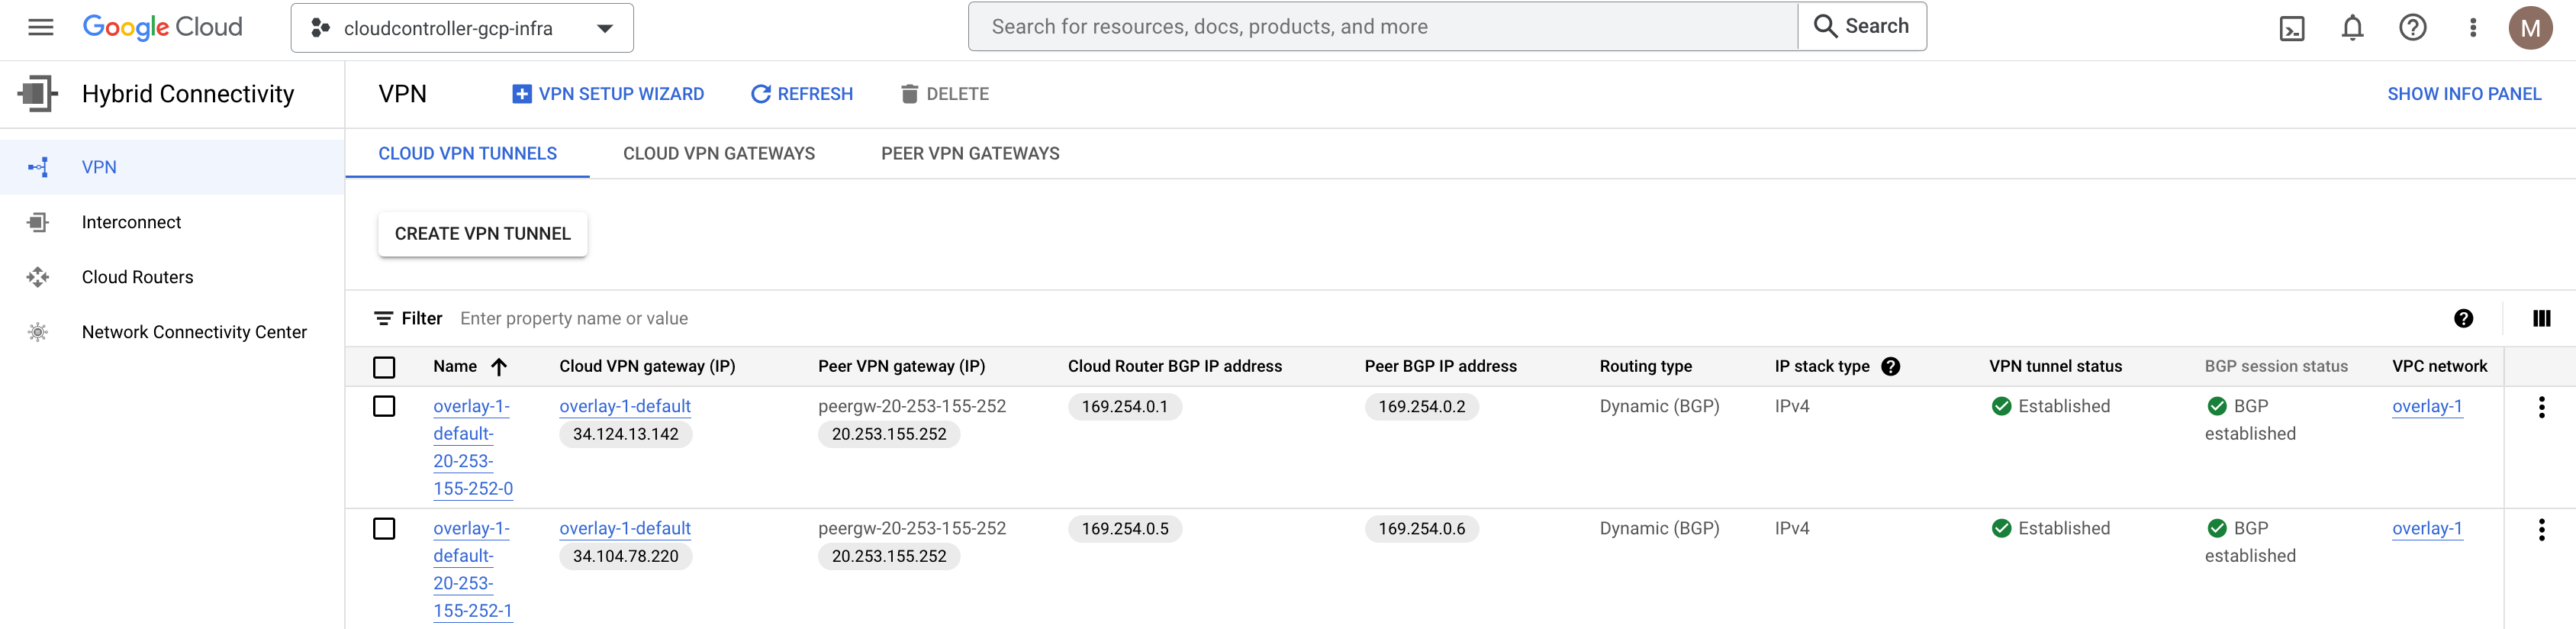Click the IP stack type help icon
Viewport: 2576px width, 629px height.
(1890, 366)
